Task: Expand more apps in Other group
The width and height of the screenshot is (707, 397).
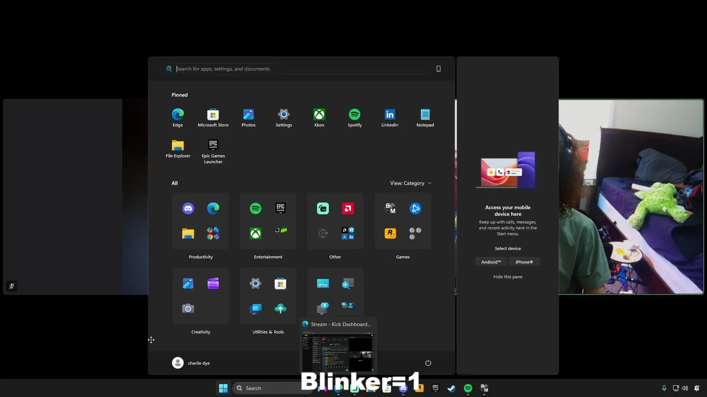Action: (x=347, y=233)
